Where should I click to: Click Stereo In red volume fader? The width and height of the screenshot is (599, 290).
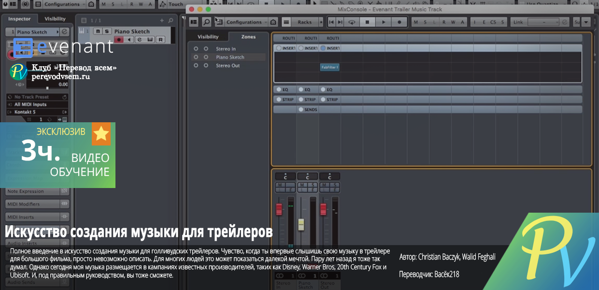pyautogui.click(x=279, y=210)
